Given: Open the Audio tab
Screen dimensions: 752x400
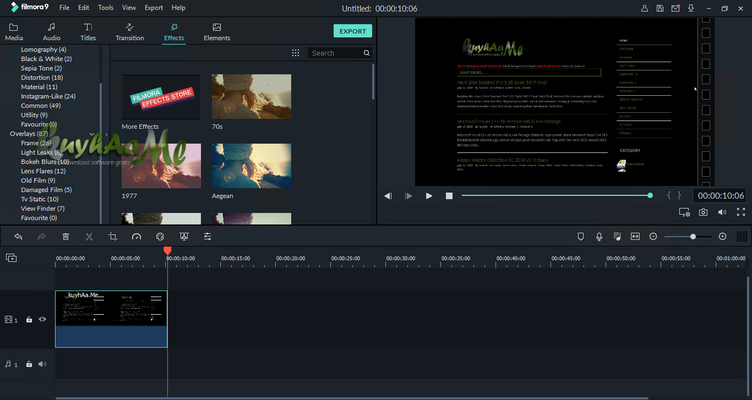Looking at the screenshot, I should click(x=52, y=32).
